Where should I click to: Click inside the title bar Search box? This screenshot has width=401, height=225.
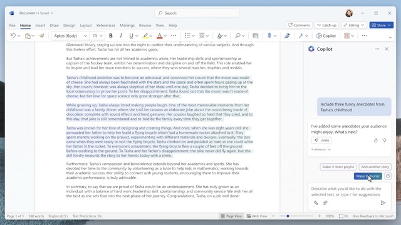[x=197, y=13]
